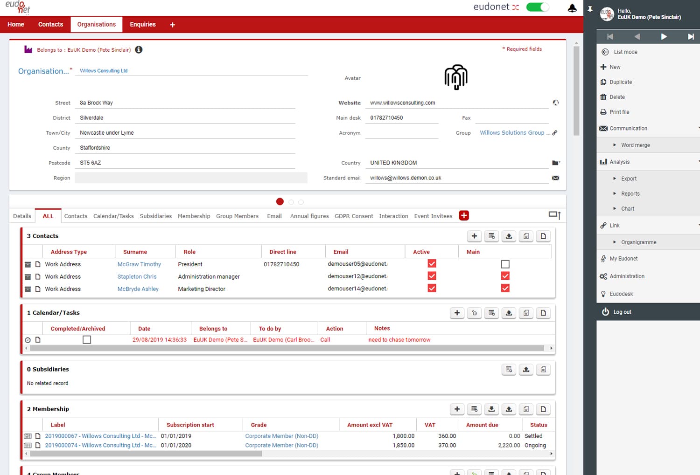Open the Willows Consulting avatar image
This screenshot has height=475, width=700.
(x=456, y=77)
